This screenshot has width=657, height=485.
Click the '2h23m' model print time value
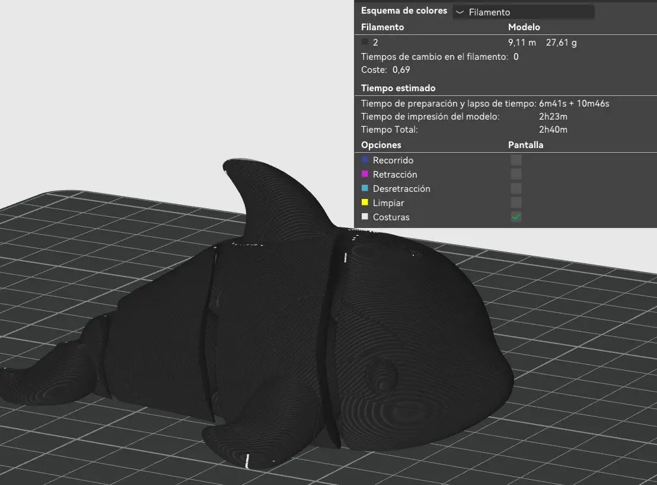coord(553,117)
